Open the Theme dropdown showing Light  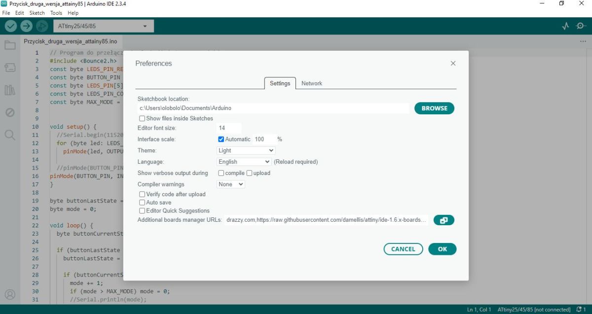coord(246,150)
